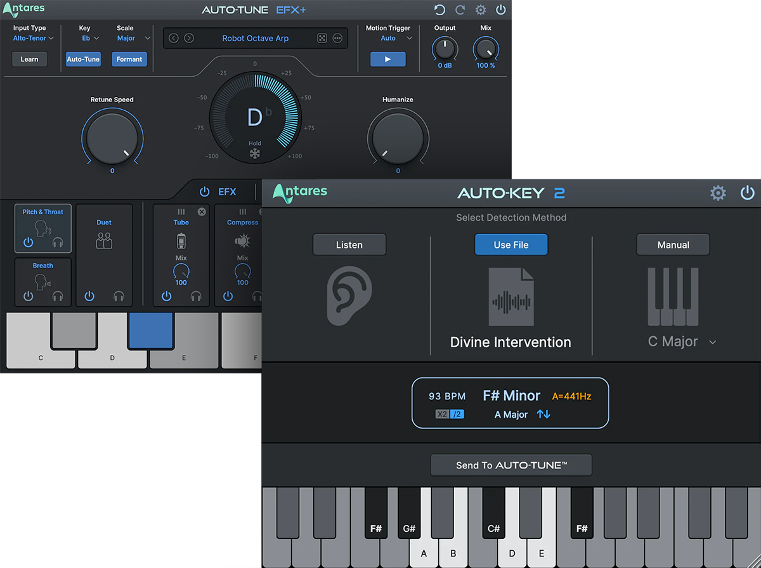This screenshot has width=761, height=568.
Task: Click the G# key on Auto-Key keyboard
Action: [409, 513]
